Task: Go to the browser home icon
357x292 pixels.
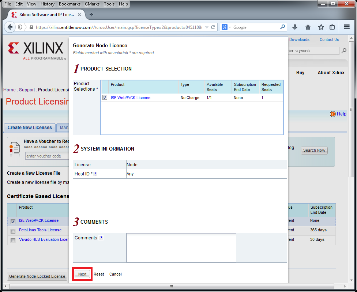Action: pos(308,27)
